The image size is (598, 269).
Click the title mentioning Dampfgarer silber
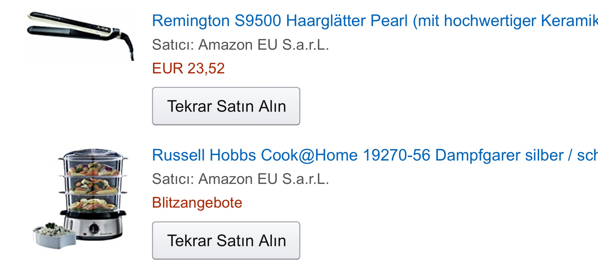point(375,155)
